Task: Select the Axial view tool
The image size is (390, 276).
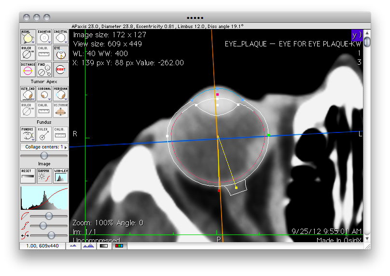Action: (28, 37)
